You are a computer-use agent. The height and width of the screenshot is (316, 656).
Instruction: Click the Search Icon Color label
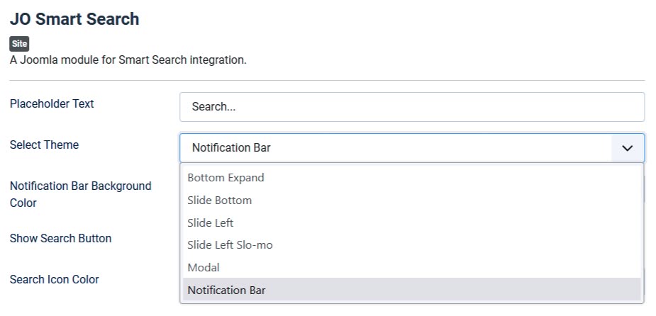point(54,280)
